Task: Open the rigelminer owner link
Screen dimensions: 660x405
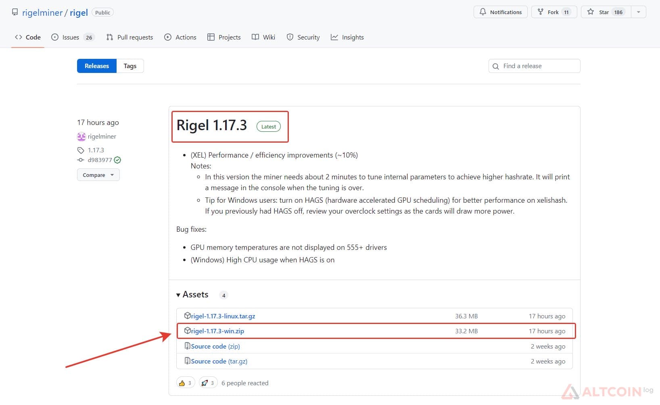Action: [42, 12]
